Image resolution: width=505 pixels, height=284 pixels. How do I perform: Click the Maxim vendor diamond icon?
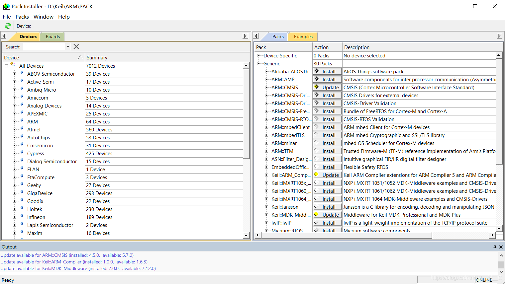click(22, 232)
